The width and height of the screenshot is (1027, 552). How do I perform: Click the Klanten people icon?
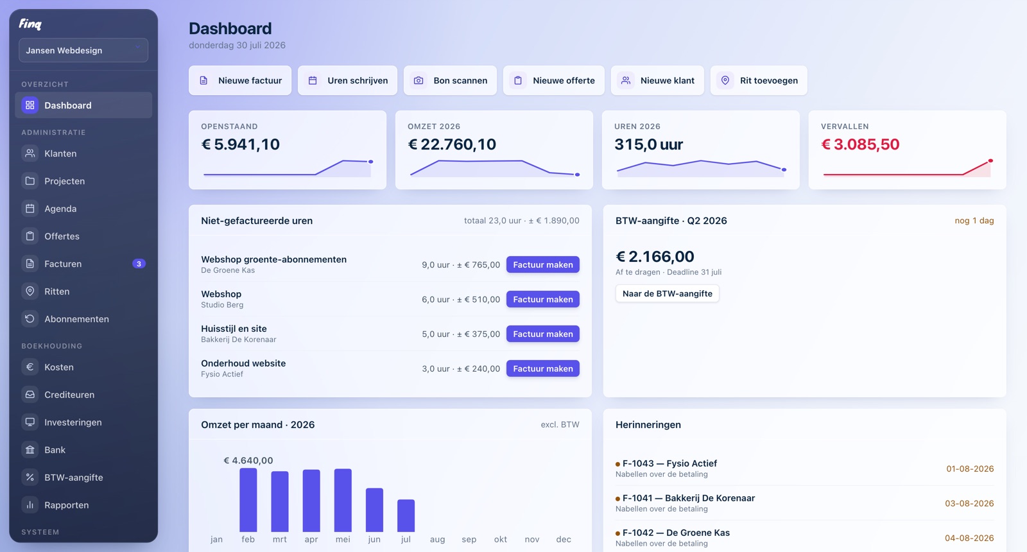30,153
